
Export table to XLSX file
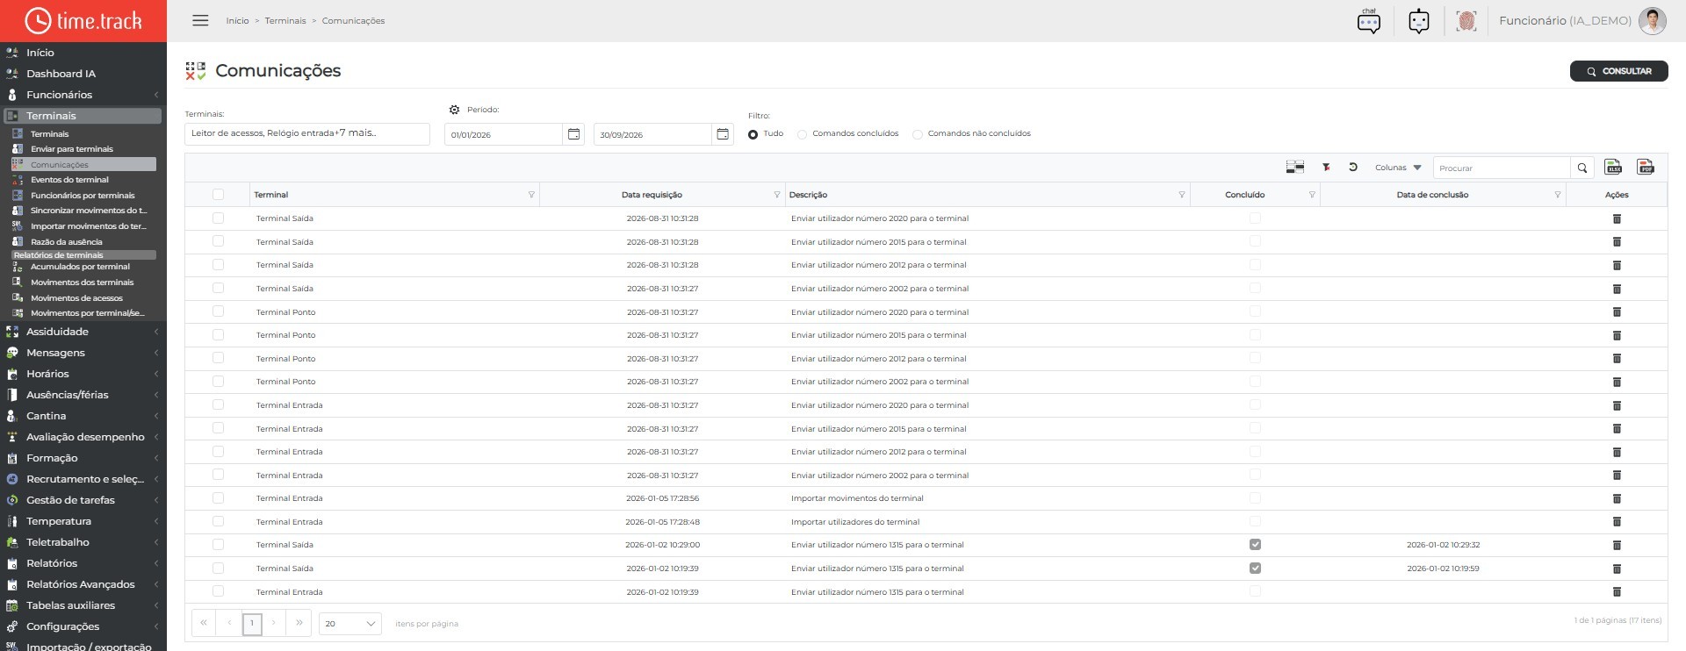1613,167
